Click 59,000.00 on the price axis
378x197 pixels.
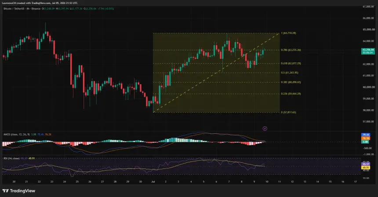tap(369, 99)
